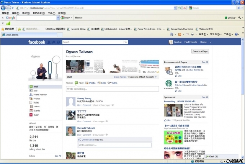Click in the Write something post box
Viewport: 245px width, 164px height.
pyautogui.click(x=112, y=89)
